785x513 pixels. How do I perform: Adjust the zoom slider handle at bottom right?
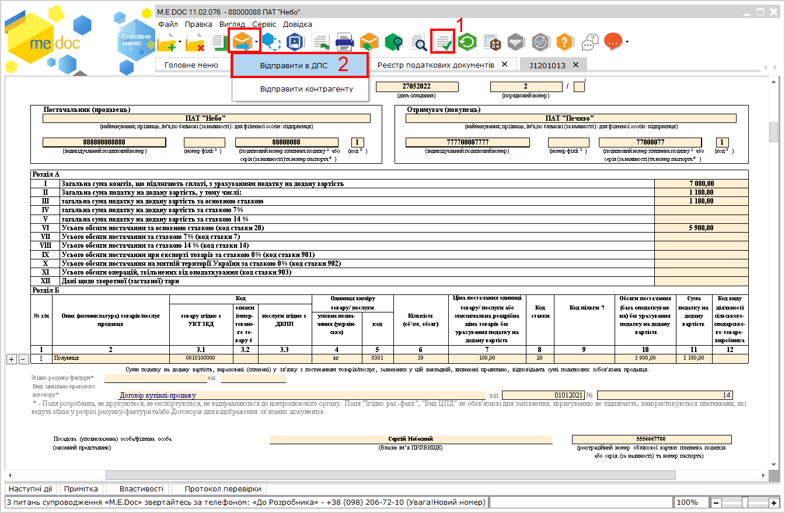pos(745,503)
